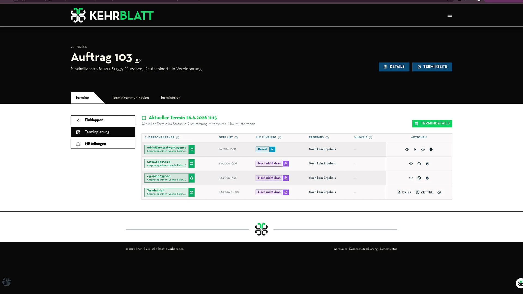Go back using the Zurück link
The height and width of the screenshot is (294, 523).
79,47
